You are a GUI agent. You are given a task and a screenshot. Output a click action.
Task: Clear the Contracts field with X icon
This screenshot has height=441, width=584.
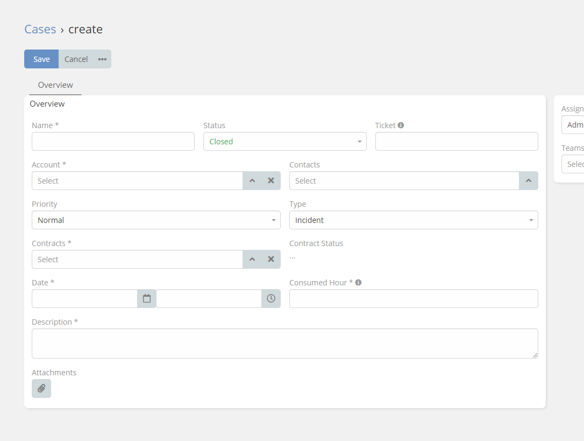click(271, 260)
